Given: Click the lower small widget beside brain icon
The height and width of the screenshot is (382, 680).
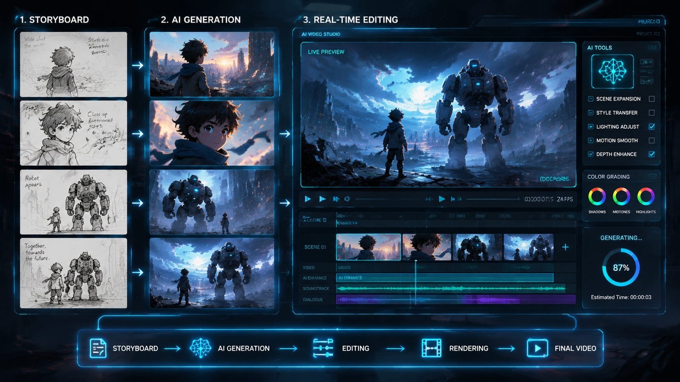Looking at the screenshot, I should 646,79.
